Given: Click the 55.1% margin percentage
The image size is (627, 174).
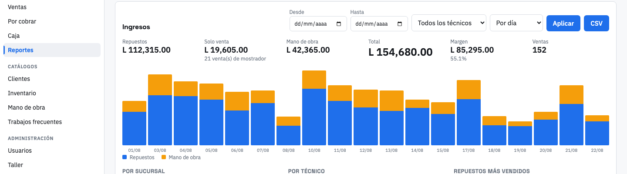Looking at the screenshot, I should (458, 58).
